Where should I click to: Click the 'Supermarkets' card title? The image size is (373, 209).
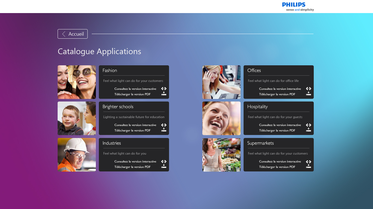[x=260, y=143]
